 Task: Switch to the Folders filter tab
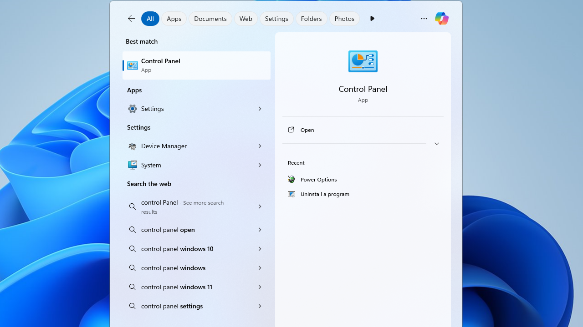point(311,19)
